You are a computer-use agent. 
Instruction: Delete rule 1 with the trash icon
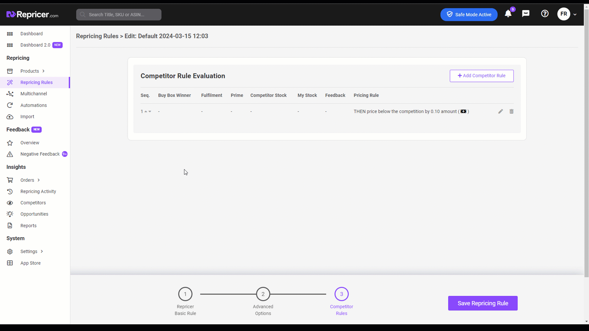(511, 112)
